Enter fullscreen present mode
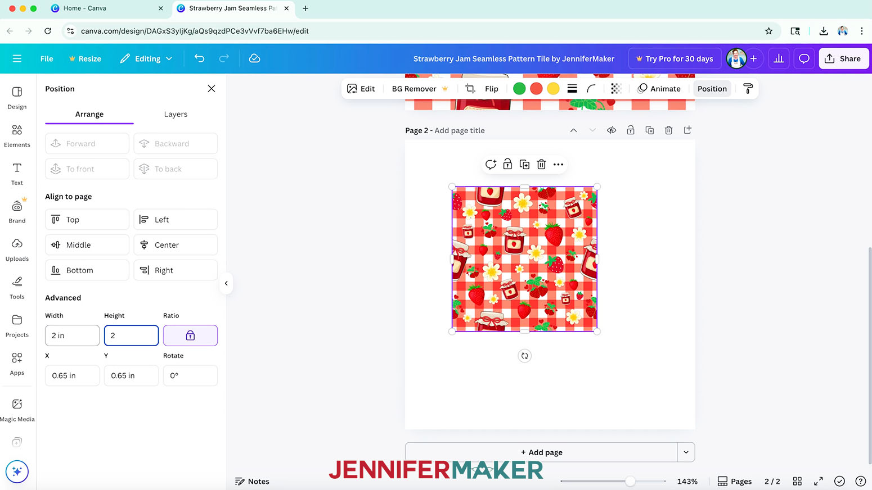Screen dimensions: 872x490 [x=818, y=481]
